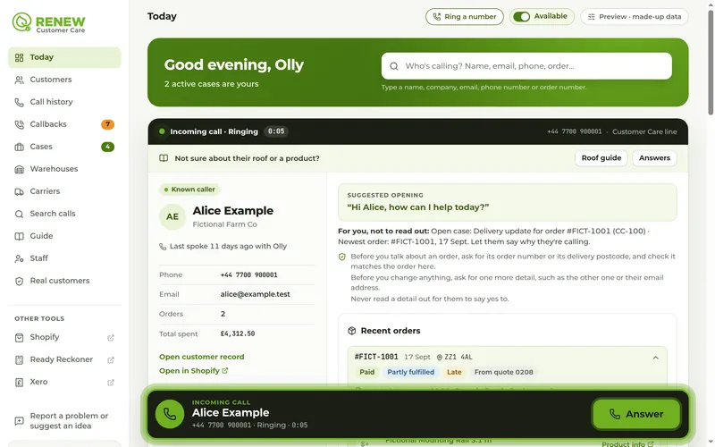Click the total spent £4,312.50 value
This screenshot has width=715, height=447.
pyautogui.click(x=238, y=333)
